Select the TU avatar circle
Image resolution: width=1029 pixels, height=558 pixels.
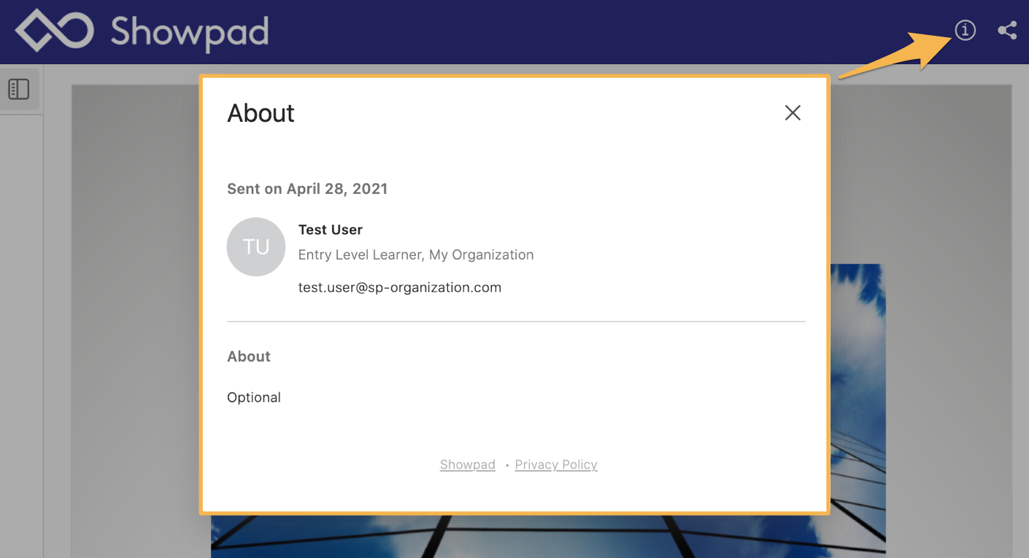tap(256, 247)
